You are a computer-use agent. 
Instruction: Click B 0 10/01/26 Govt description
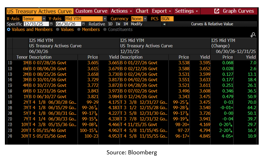click(x=48, y=80)
